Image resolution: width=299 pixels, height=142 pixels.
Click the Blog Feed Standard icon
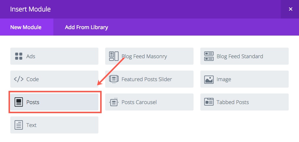pyautogui.click(x=209, y=56)
